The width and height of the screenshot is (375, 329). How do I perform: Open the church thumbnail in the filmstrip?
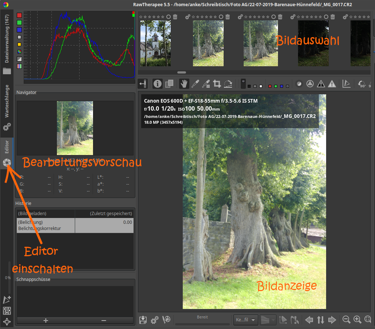pos(155,43)
